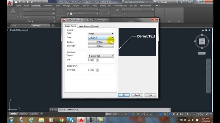The width and height of the screenshot is (220, 123).
Task: Open Google Chrome from the taskbar
Action: (x=61, y=120)
